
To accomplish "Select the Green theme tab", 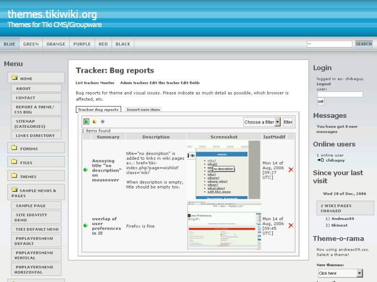I will pos(31,44).
